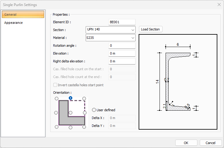
Task: Select the middle-left orientation point
Action: click(x=56, y=113)
